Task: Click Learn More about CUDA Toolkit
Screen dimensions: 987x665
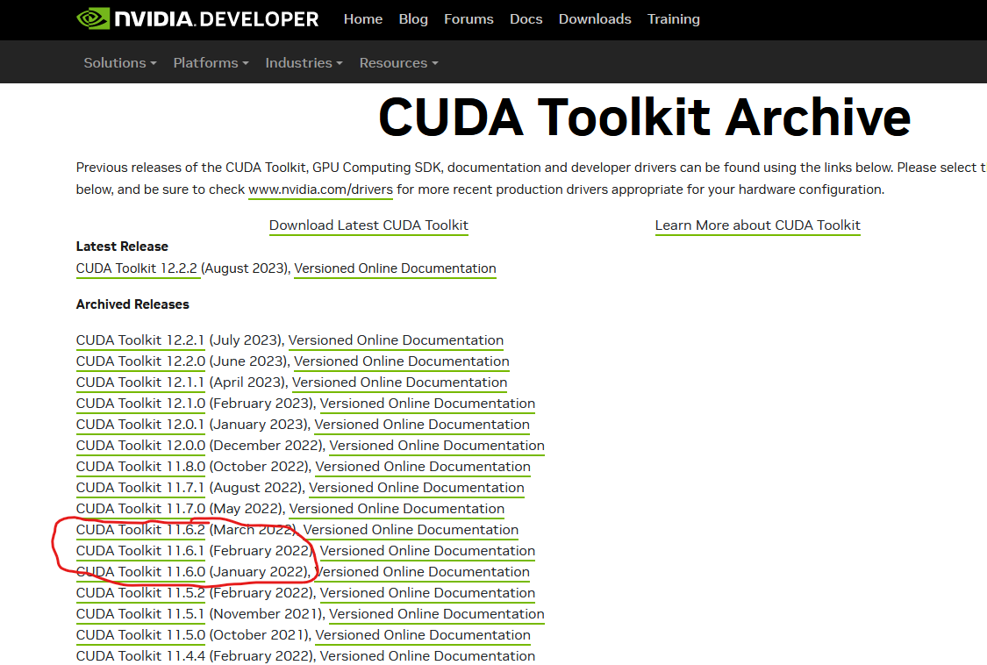Action: pyautogui.click(x=757, y=225)
